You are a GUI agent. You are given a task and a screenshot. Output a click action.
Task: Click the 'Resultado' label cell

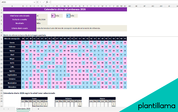coord(20,23)
